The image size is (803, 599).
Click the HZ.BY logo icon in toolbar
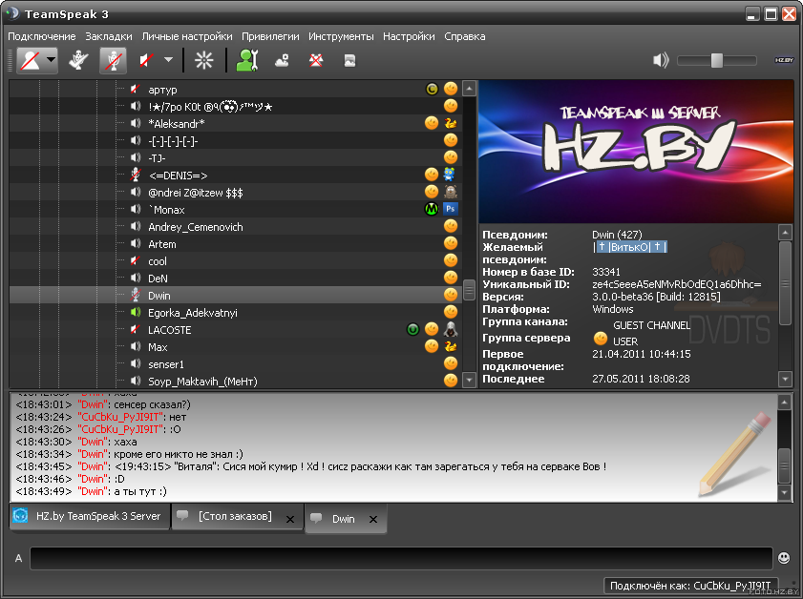(784, 60)
